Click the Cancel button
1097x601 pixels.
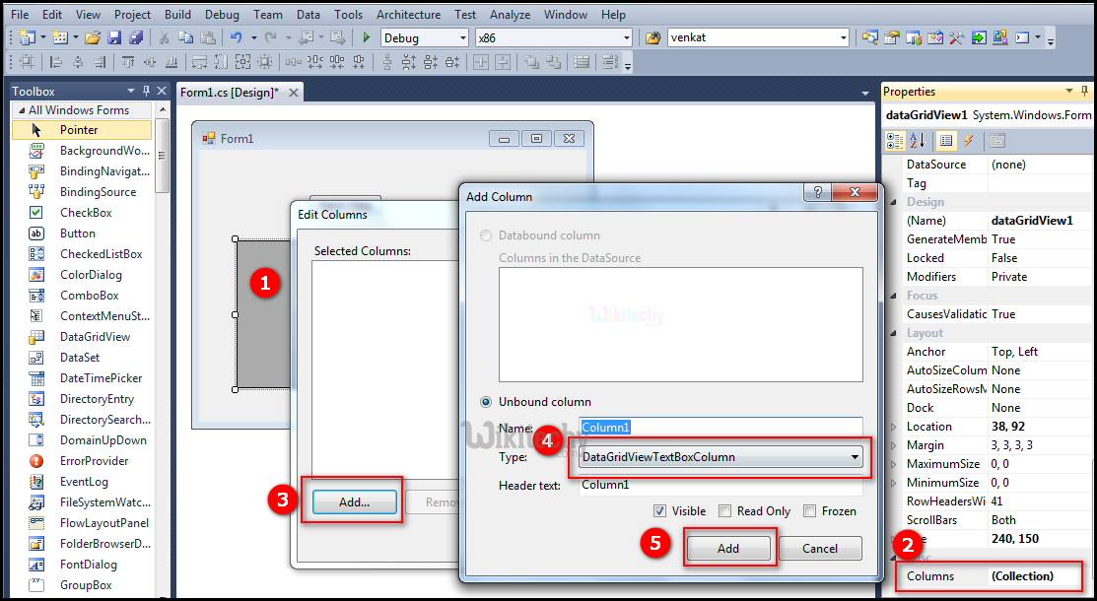(x=820, y=549)
